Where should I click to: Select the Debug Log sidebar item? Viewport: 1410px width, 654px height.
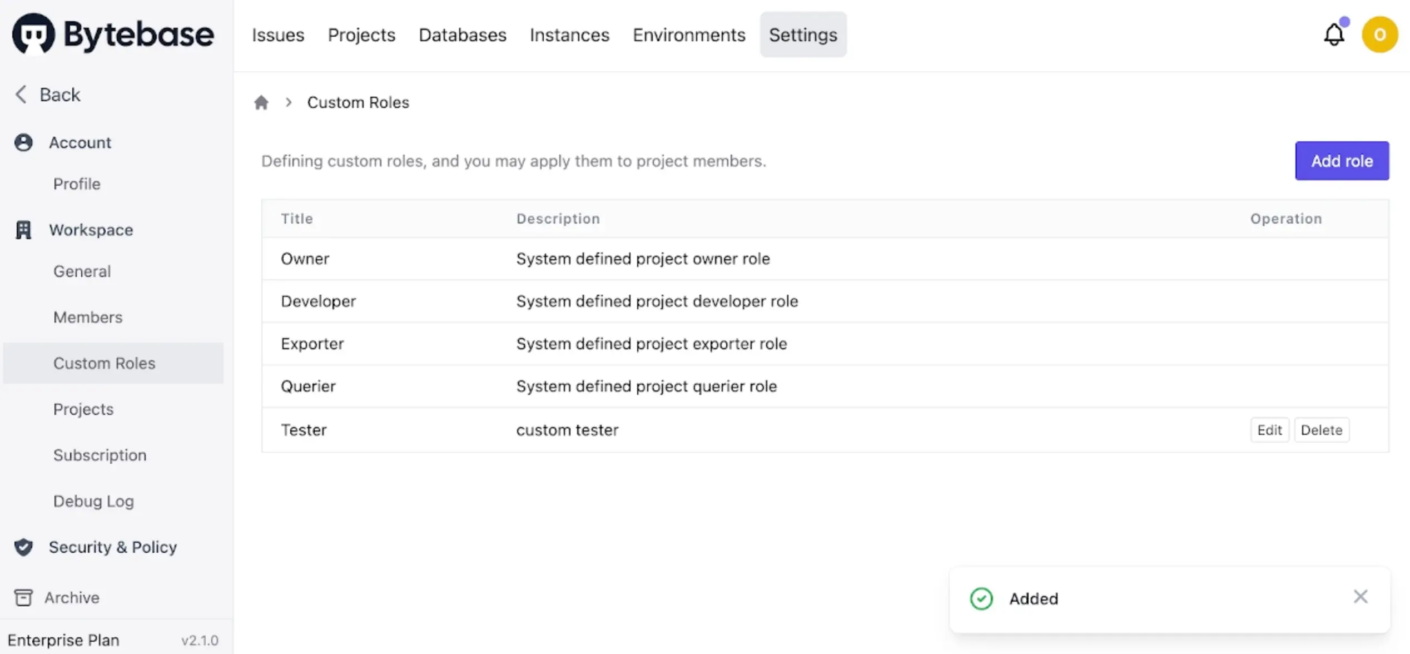click(x=93, y=501)
